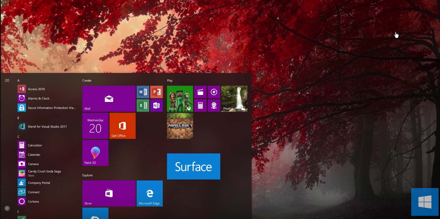Image resolution: width=440 pixels, height=219 pixels.
Task: Open the small Calculator tile in Play
Action: click(200, 105)
